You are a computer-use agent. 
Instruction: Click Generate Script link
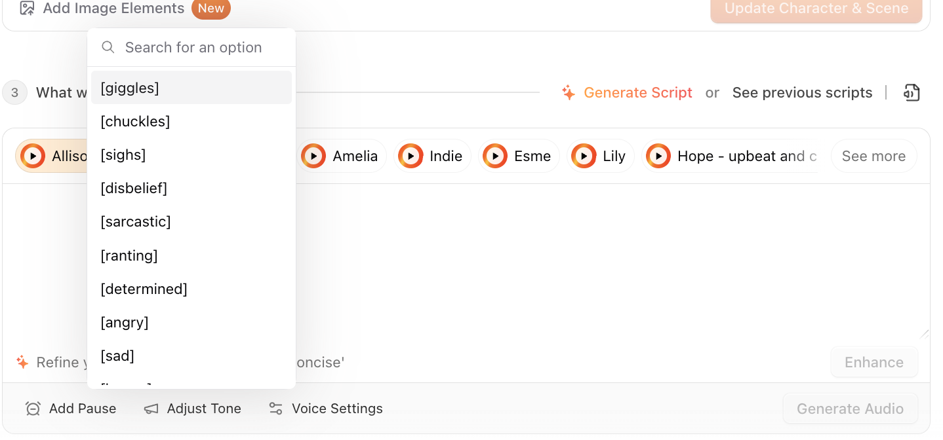(637, 93)
